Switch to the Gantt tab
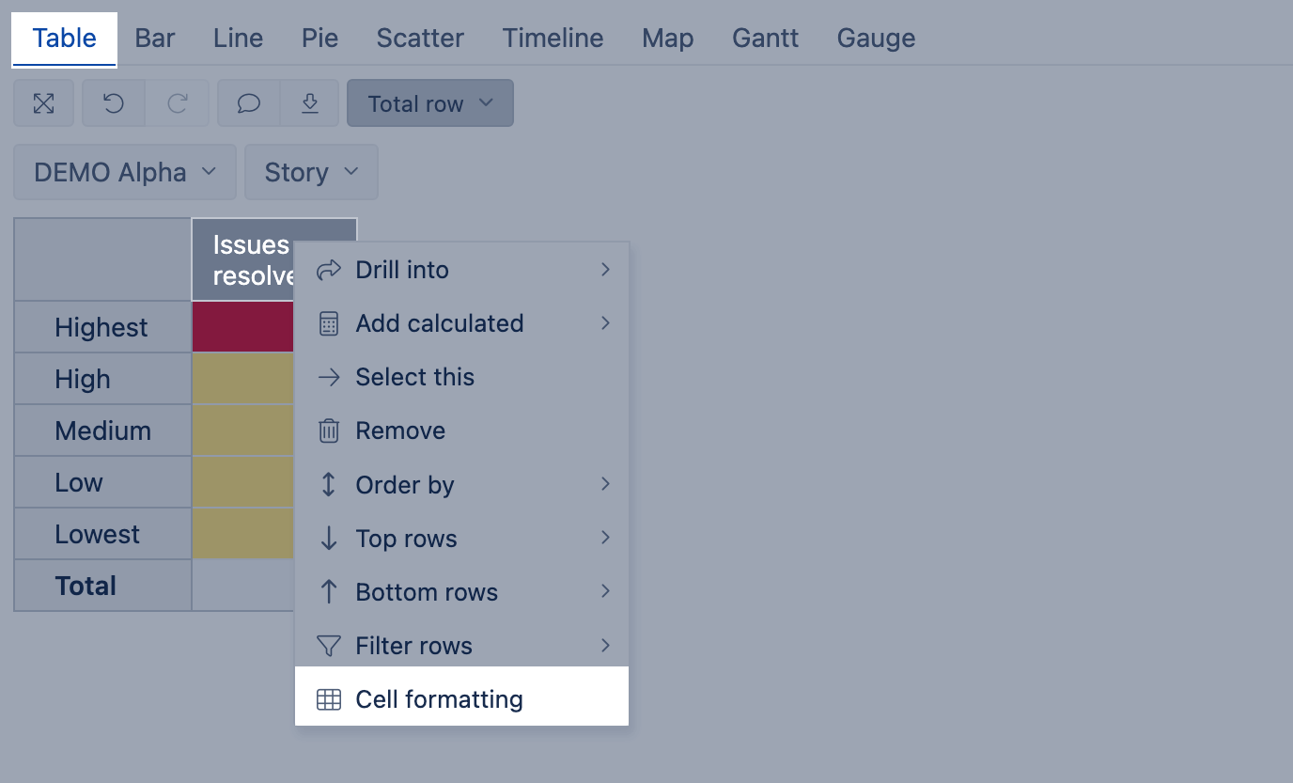 tap(765, 39)
